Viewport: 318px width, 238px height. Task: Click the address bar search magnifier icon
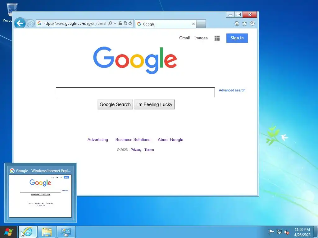(110, 23)
